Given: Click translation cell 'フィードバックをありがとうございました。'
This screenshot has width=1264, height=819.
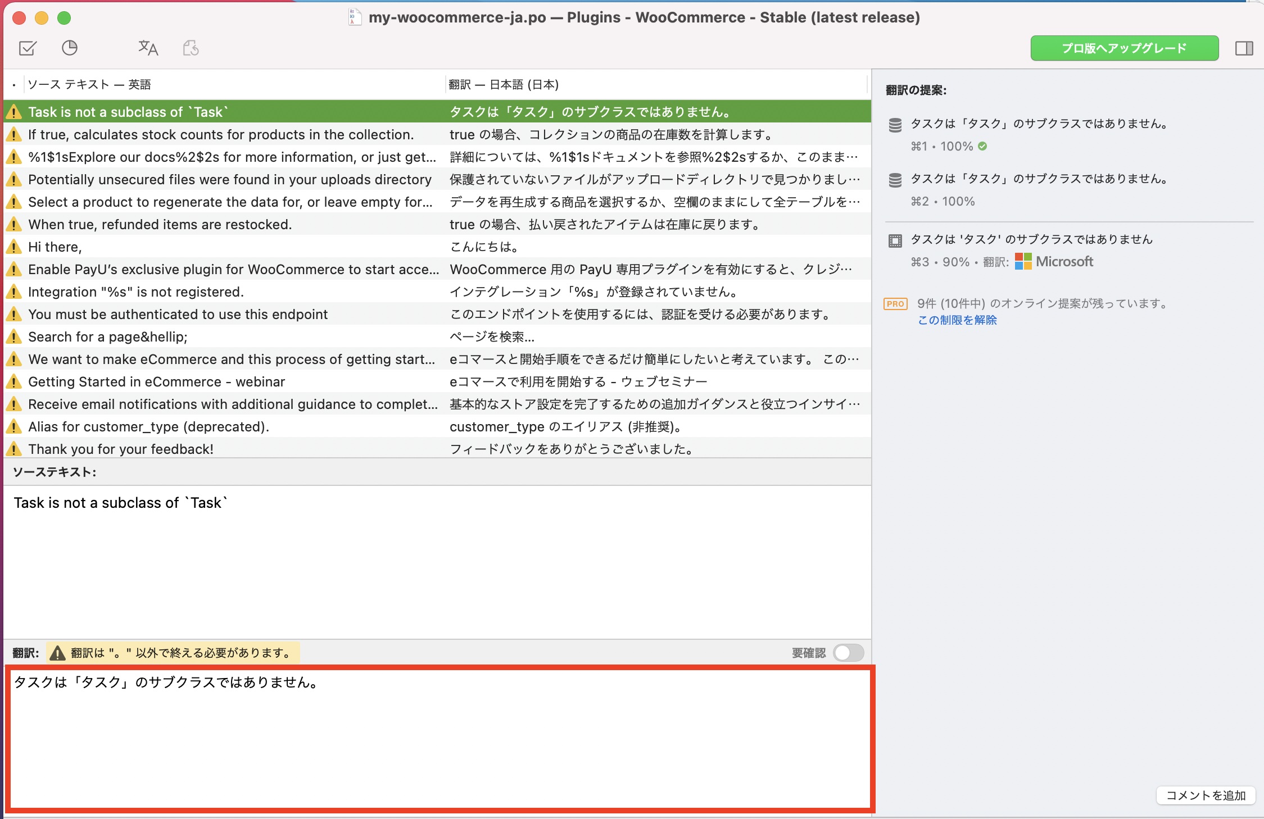Looking at the screenshot, I should pyautogui.click(x=573, y=449).
